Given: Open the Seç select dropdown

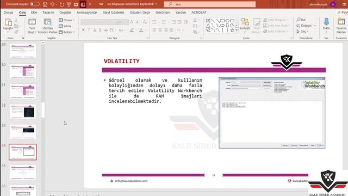Looking at the screenshot, I should [x=303, y=32].
